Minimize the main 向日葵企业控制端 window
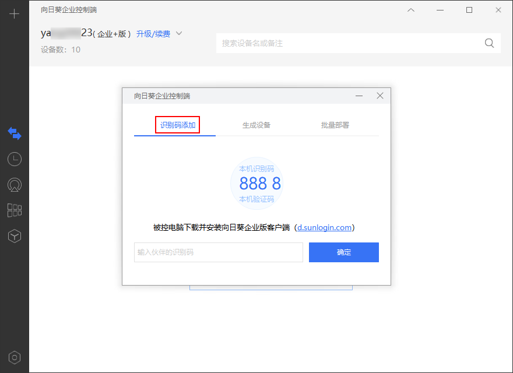The width and height of the screenshot is (513, 373). (x=440, y=10)
